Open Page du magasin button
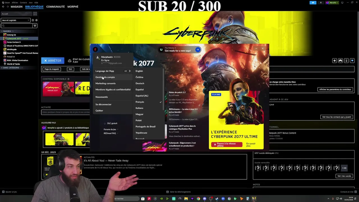 pyautogui.click(x=52, y=69)
